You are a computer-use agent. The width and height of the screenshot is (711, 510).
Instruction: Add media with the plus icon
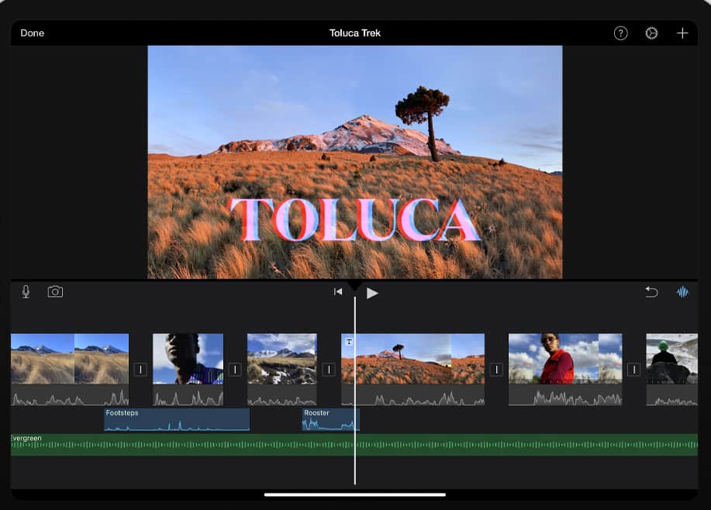(682, 33)
